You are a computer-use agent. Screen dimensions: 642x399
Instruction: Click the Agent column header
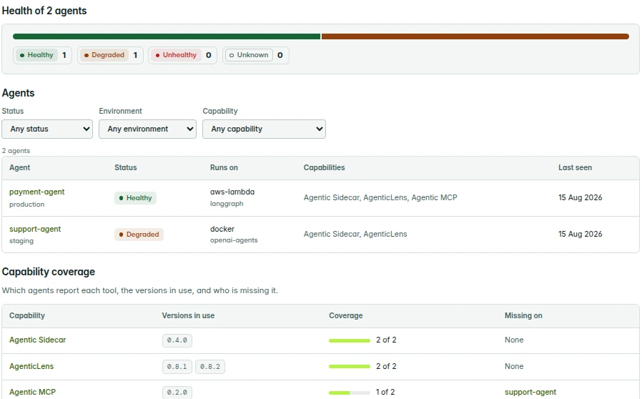(x=19, y=167)
